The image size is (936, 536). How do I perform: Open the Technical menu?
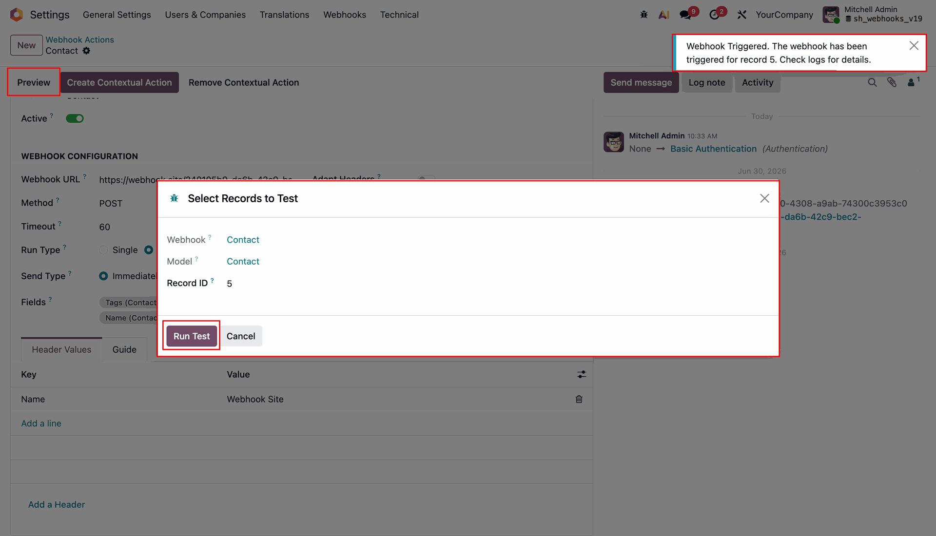point(399,15)
